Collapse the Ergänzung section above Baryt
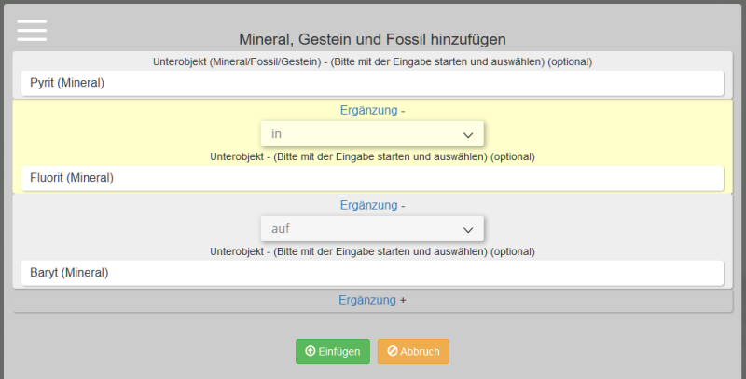The height and width of the screenshot is (379, 746). [x=372, y=206]
